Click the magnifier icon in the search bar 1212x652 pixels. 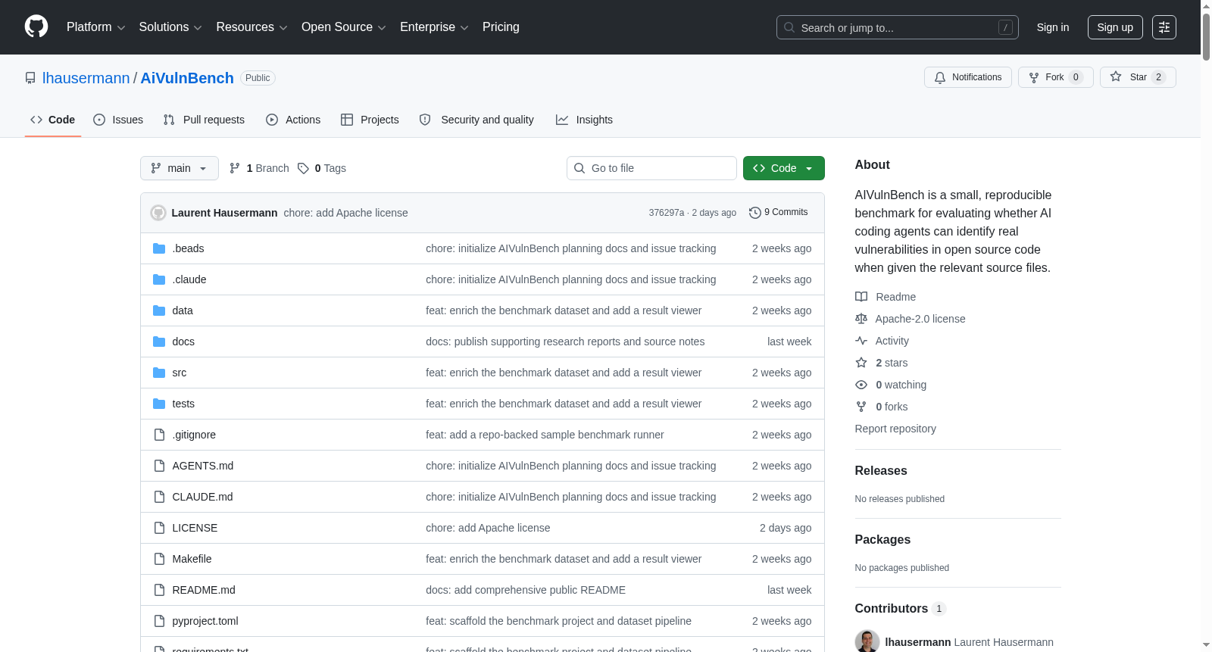[789, 27]
